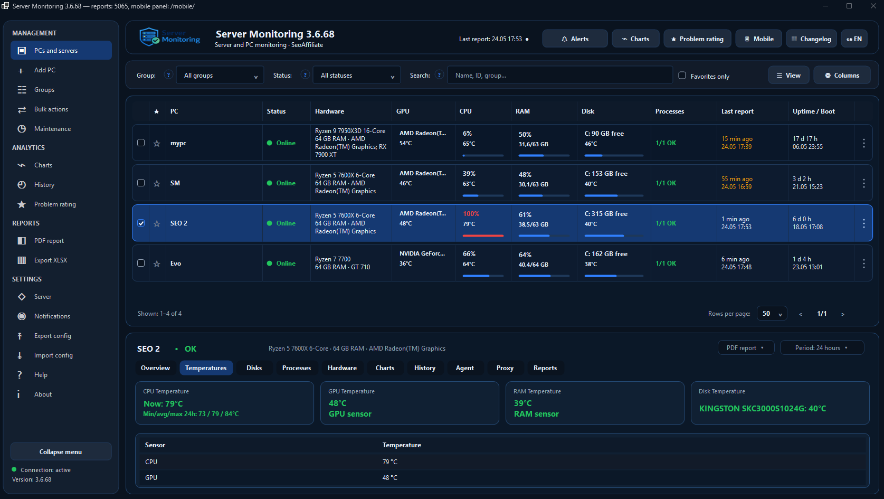Switch to the Disks tab
This screenshot has width=884, height=499.
(254, 368)
